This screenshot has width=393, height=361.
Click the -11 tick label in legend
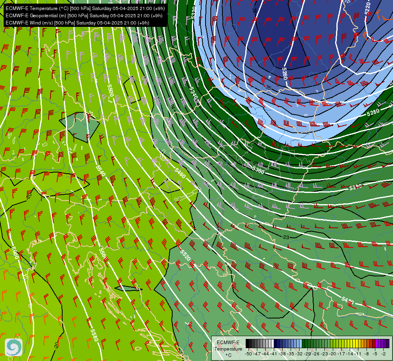[x=358, y=354]
